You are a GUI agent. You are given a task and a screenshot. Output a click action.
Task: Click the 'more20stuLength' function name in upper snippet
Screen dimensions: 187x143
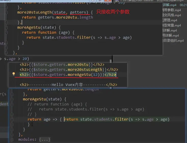tap(34, 12)
